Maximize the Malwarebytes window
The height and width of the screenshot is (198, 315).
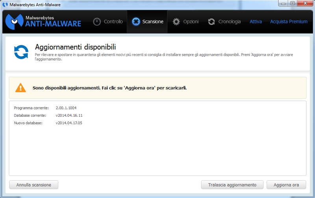click(293, 3)
